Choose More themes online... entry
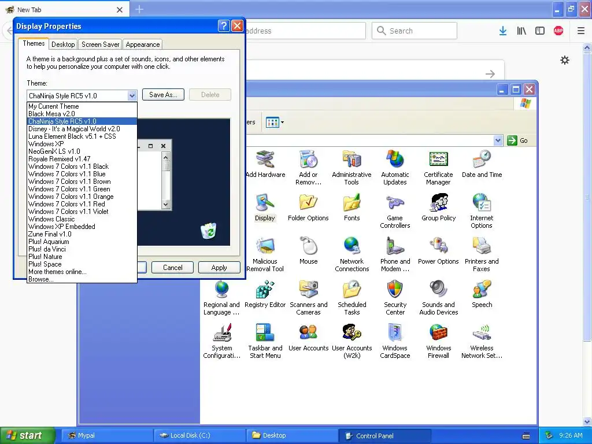 [x=82, y=272]
